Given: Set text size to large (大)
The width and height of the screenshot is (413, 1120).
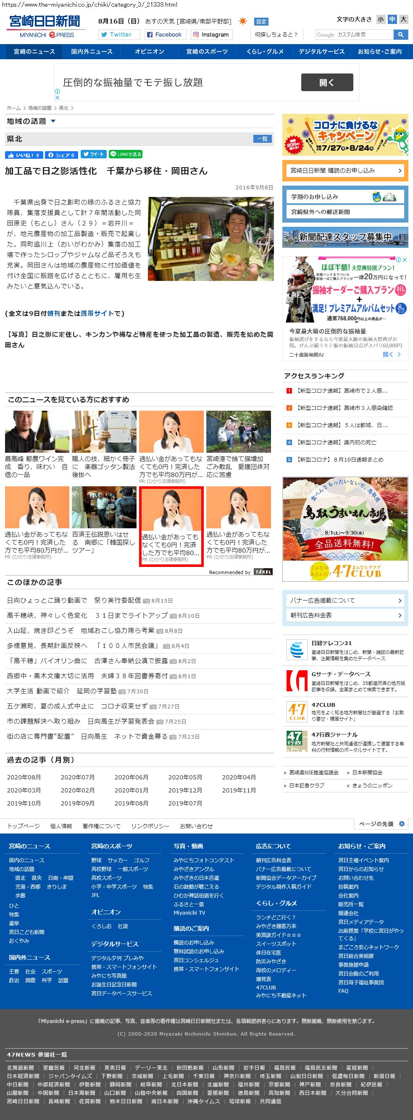Looking at the screenshot, I should (403, 20).
